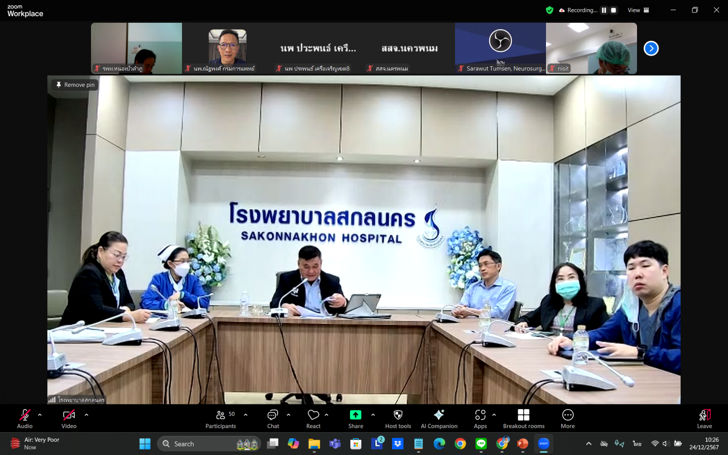Switch to Zoom taskbar icon
The width and height of the screenshot is (728, 455).
[x=544, y=444]
